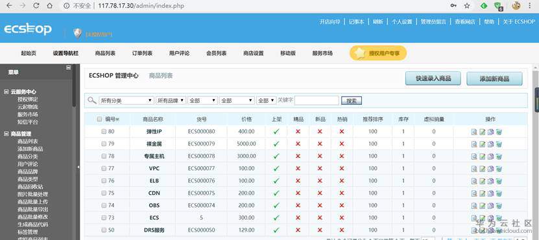This screenshot has width=539, height=240.
Task: Delete VPC using the trash icon
Action: pos(499,169)
